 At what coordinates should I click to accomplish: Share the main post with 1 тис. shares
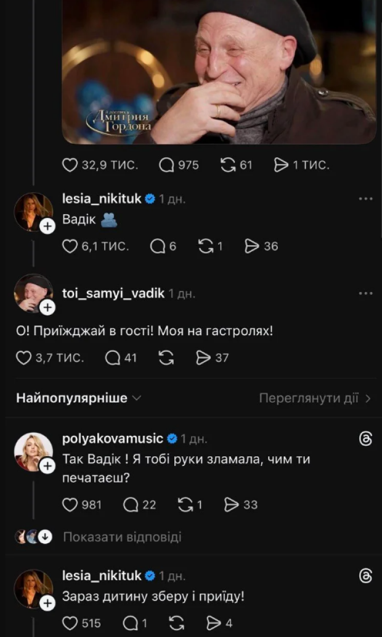pyautogui.click(x=281, y=165)
